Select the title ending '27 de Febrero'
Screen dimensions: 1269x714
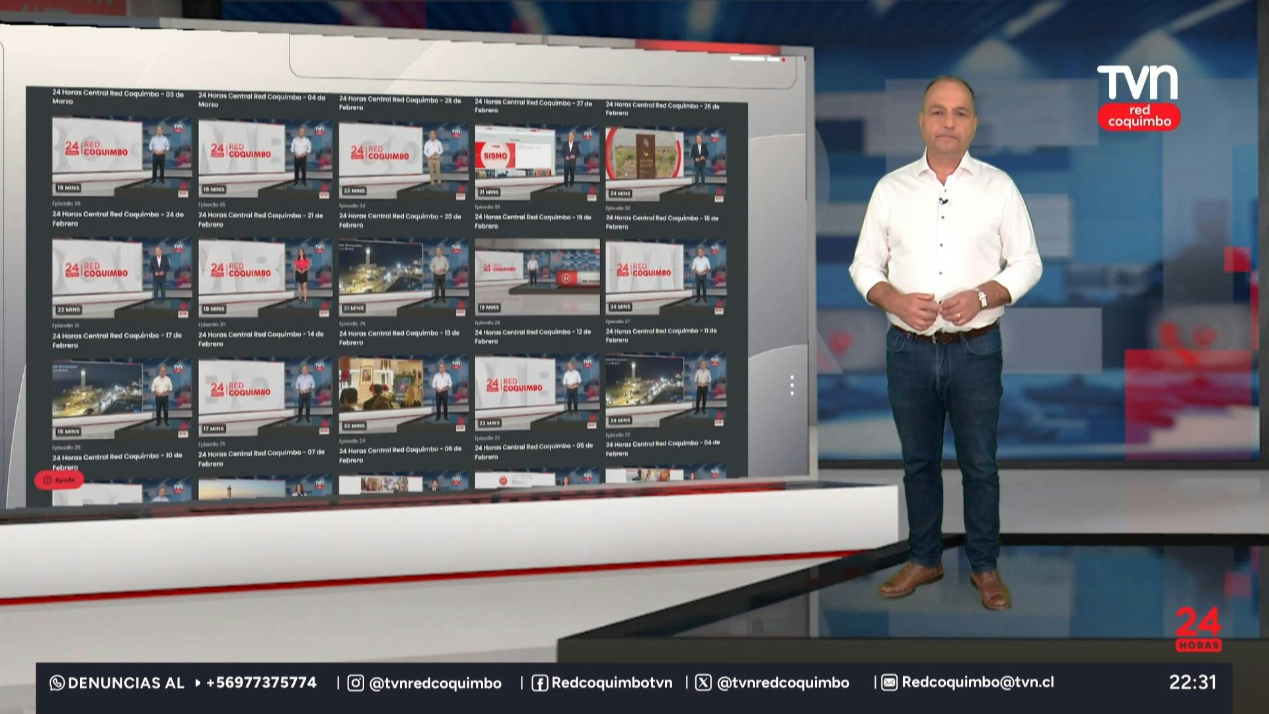(x=533, y=106)
